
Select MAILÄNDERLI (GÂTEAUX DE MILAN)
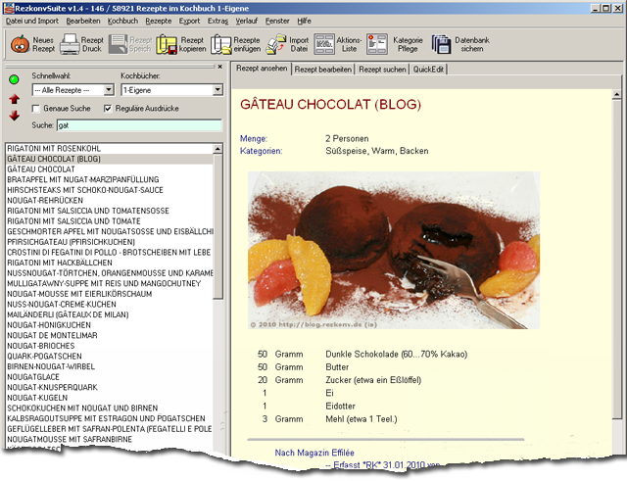[x=110, y=314]
